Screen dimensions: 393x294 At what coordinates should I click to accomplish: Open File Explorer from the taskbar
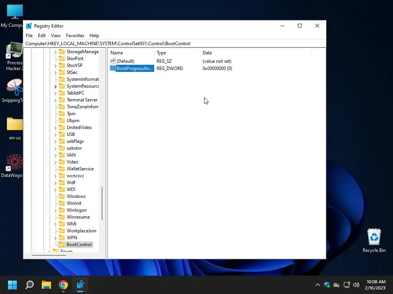point(46,285)
